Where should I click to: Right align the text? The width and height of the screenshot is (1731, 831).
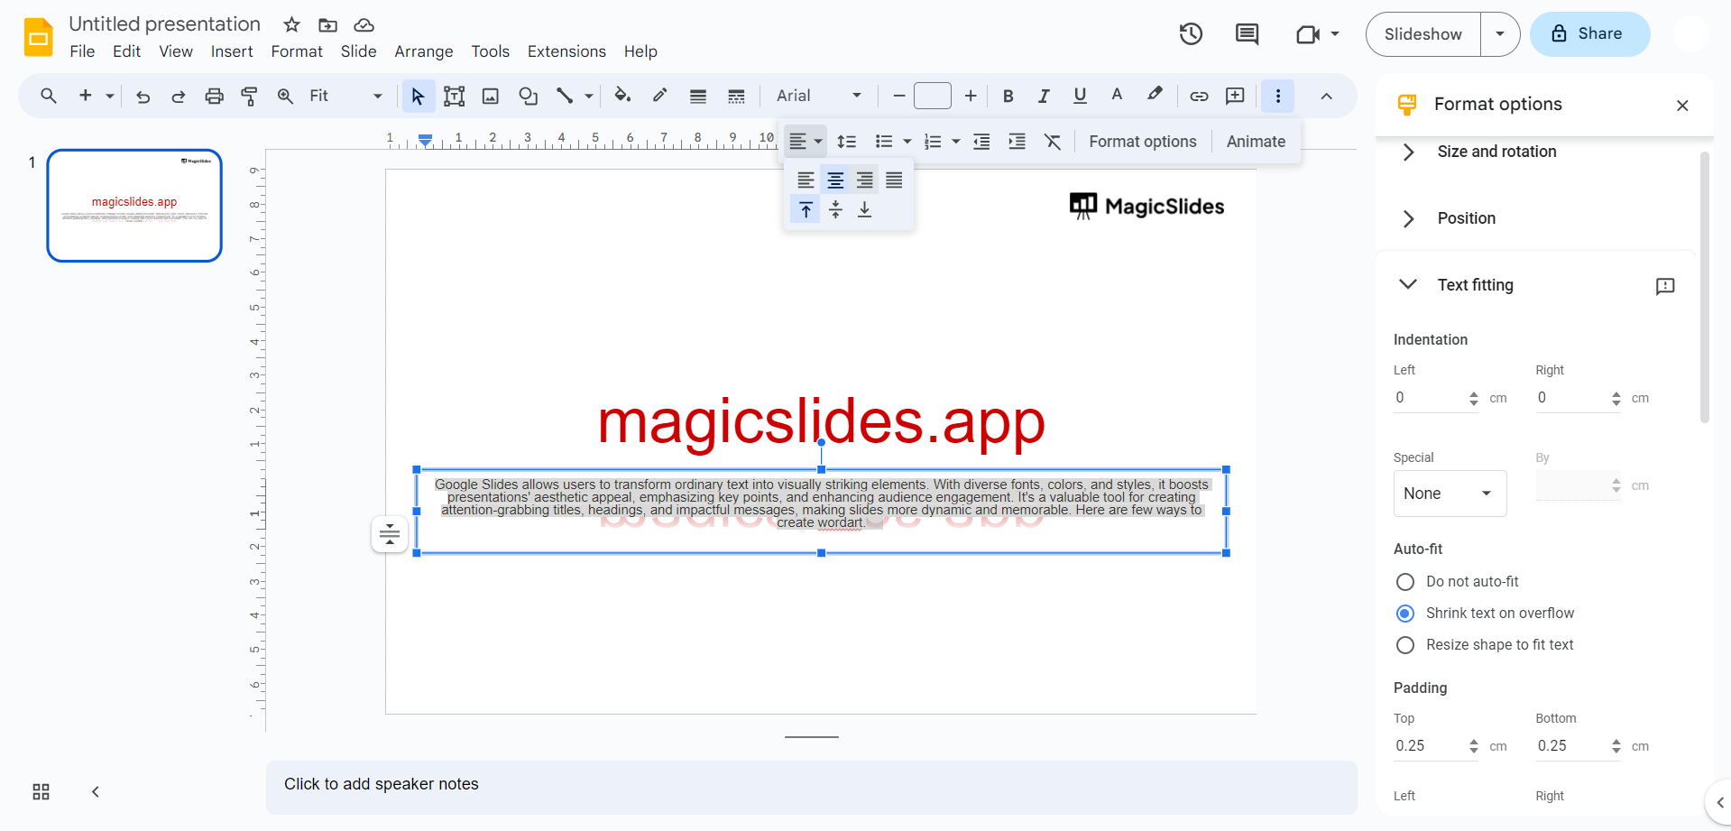865,180
